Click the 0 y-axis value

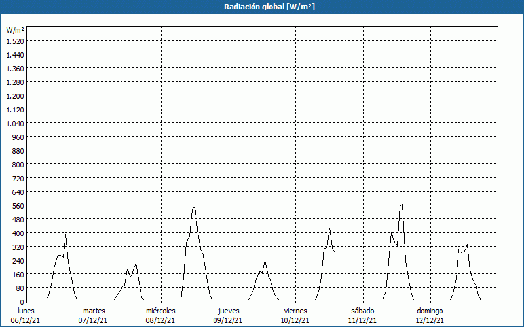coord(22,301)
